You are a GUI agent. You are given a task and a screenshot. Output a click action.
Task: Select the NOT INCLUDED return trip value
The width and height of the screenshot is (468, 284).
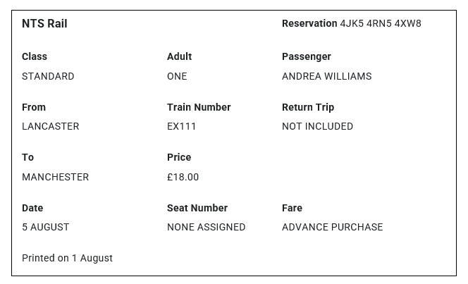pos(317,126)
